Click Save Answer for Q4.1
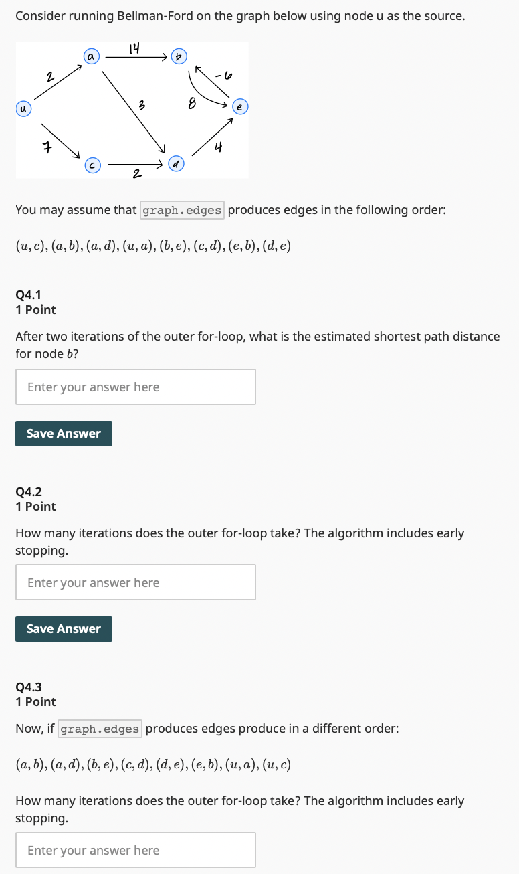This screenshot has height=874, width=519. point(64,433)
